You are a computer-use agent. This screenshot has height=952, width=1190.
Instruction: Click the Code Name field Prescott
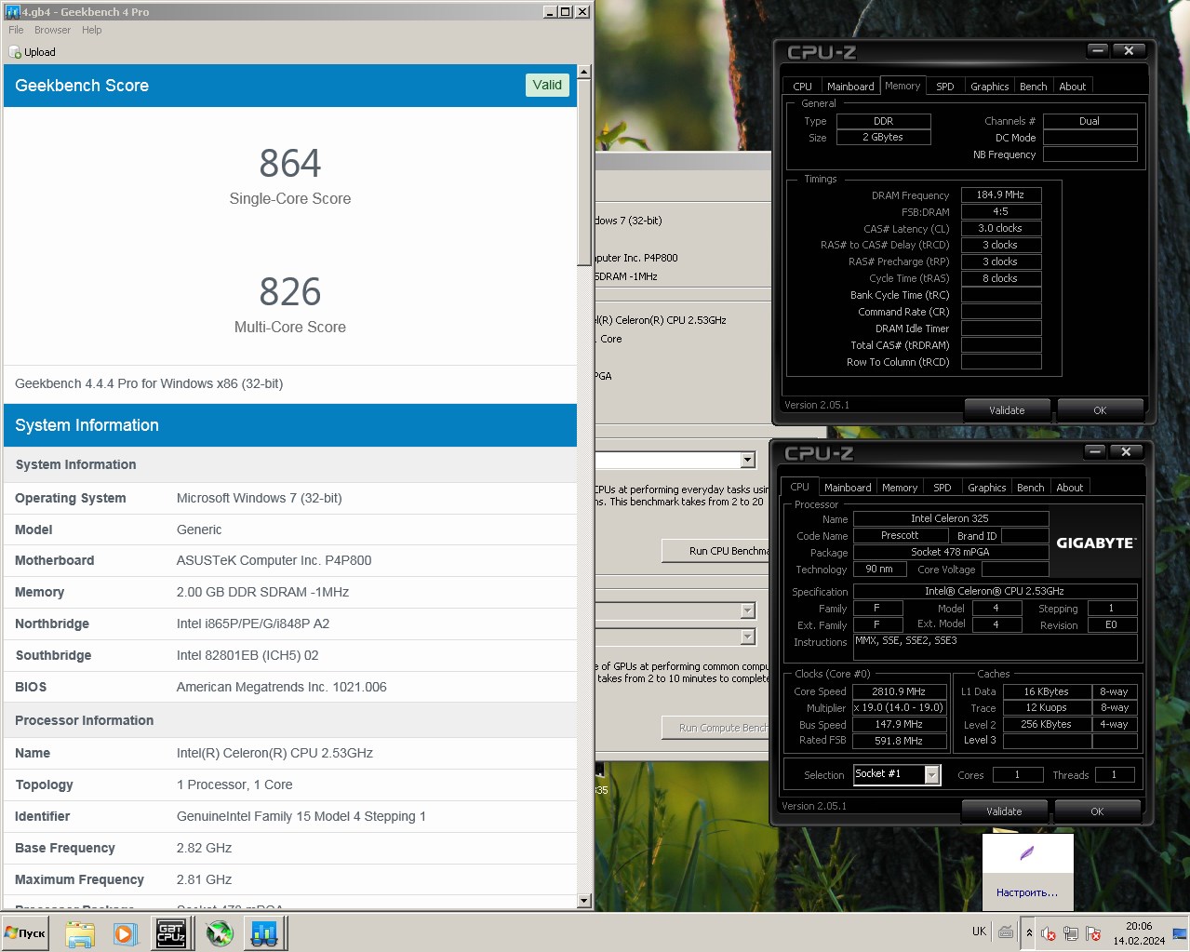click(x=900, y=535)
